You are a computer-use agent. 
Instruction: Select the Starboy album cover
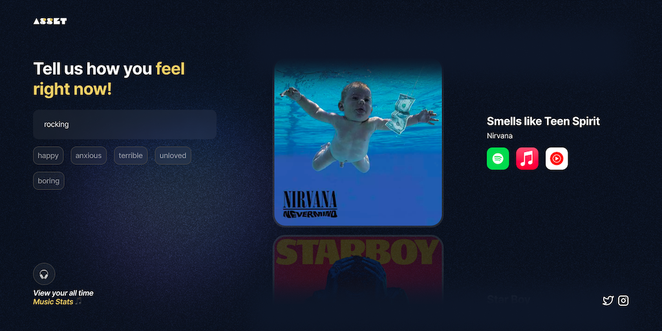[x=358, y=270]
